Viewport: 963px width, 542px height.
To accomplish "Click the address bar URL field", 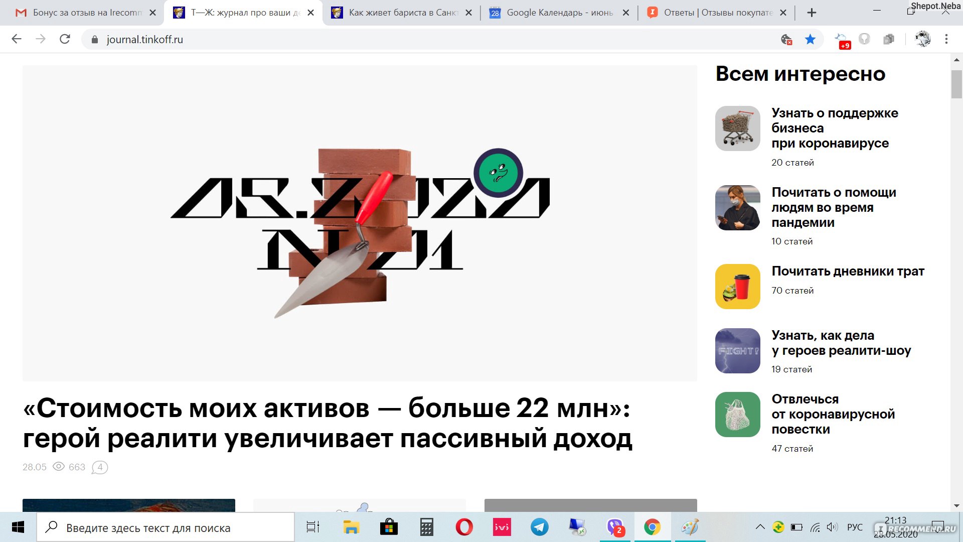I will click(431, 39).
